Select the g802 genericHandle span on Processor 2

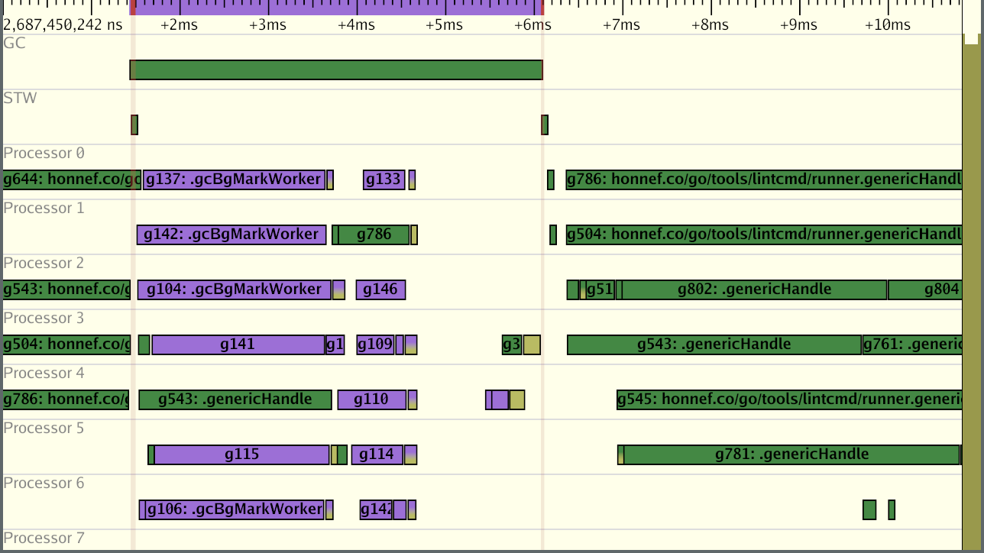[x=753, y=289]
